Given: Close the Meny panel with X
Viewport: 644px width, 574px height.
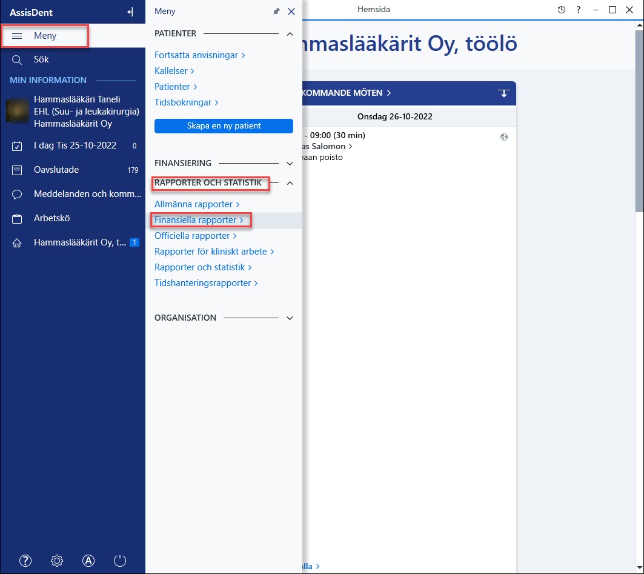Looking at the screenshot, I should [x=291, y=12].
